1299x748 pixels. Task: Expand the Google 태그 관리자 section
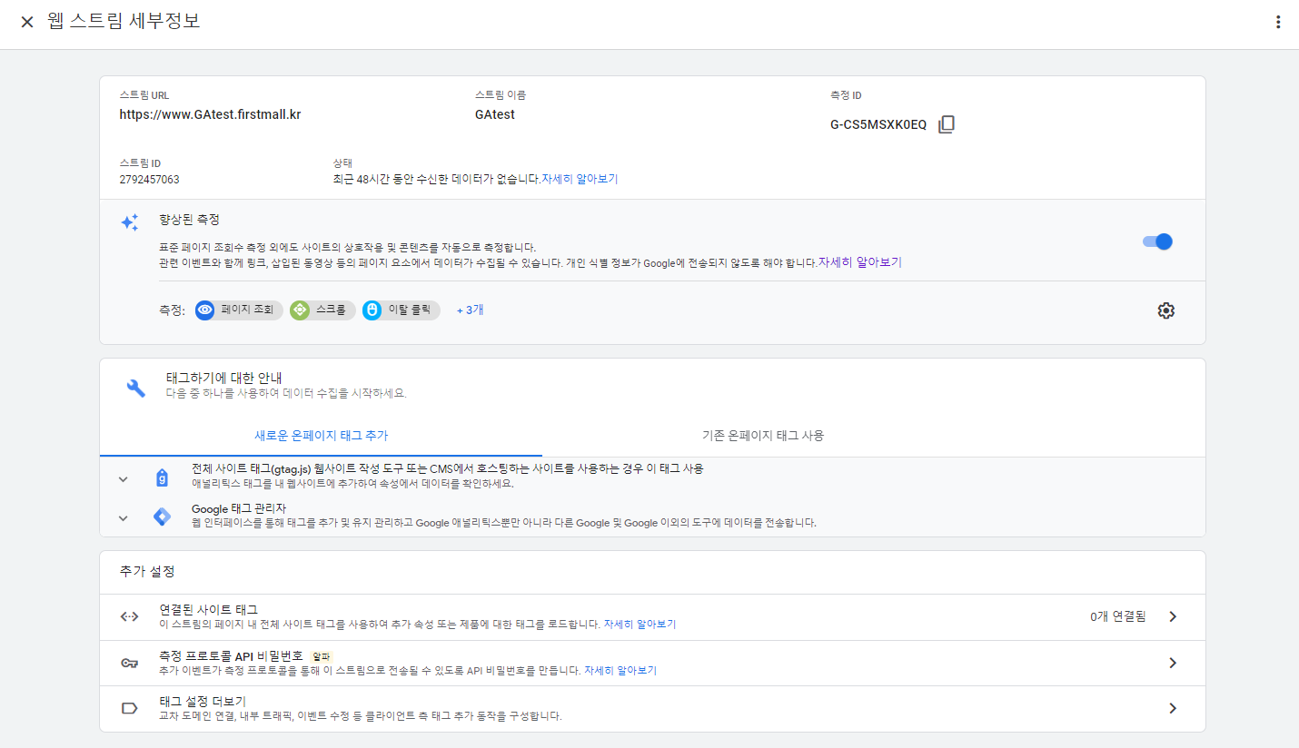124,518
